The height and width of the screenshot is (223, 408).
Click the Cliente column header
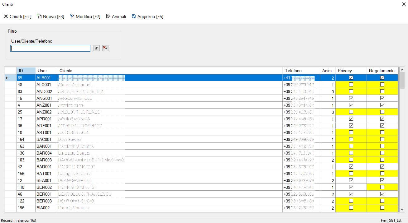pos(170,71)
